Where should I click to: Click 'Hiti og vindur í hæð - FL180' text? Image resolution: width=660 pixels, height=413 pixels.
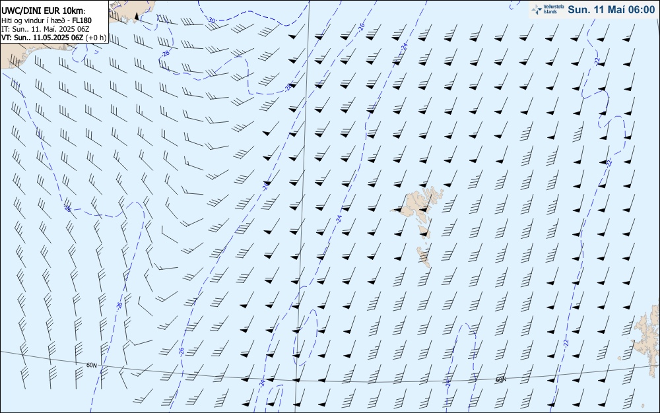point(46,20)
